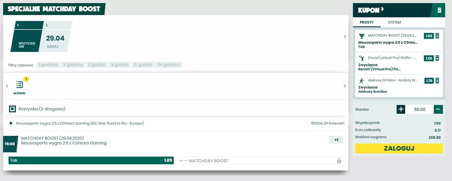Click the Kurs całkowity value 5.17
Screen dimensions: 452x181
click(438, 131)
